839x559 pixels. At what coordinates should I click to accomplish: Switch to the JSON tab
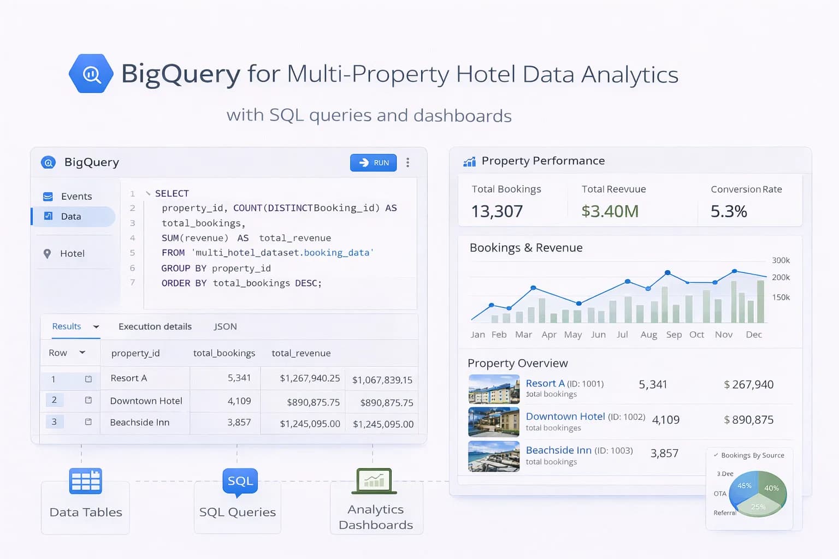225,326
